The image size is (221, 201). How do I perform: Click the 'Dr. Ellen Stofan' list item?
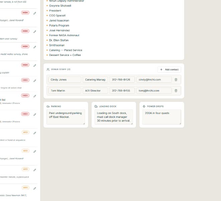pyautogui.click(x=59, y=40)
